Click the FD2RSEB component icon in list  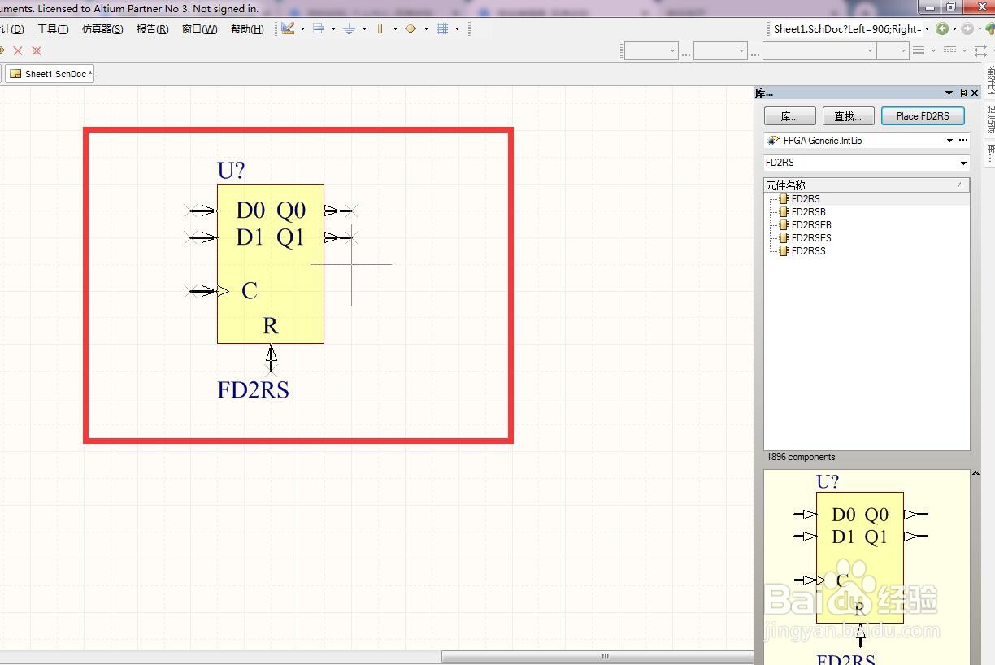(x=784, y=225)
